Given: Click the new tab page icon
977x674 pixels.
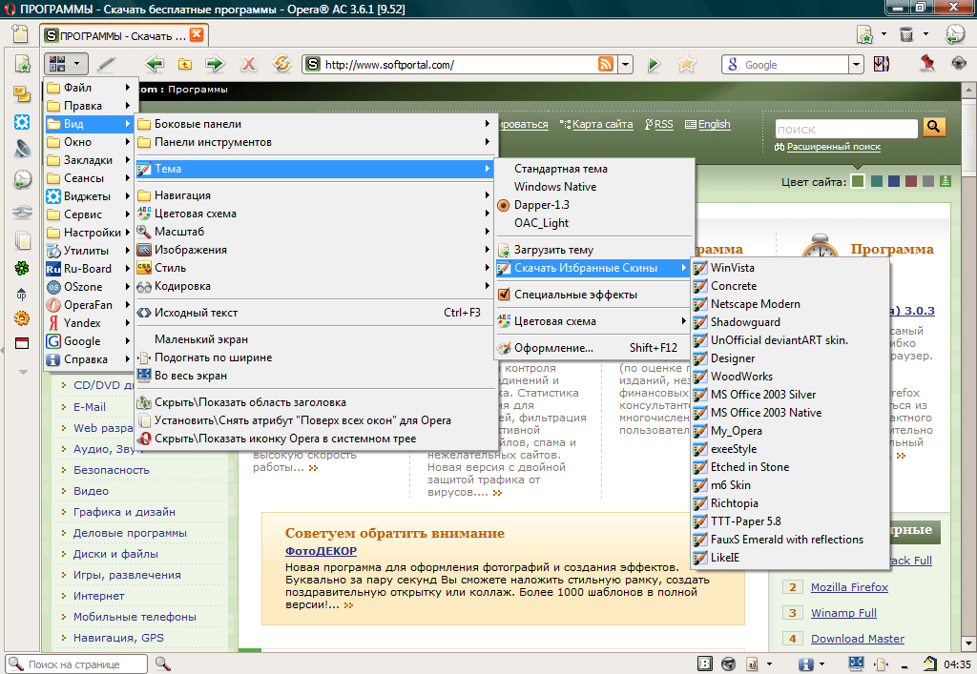Looking at the screenshot, I should click(21, 33).
